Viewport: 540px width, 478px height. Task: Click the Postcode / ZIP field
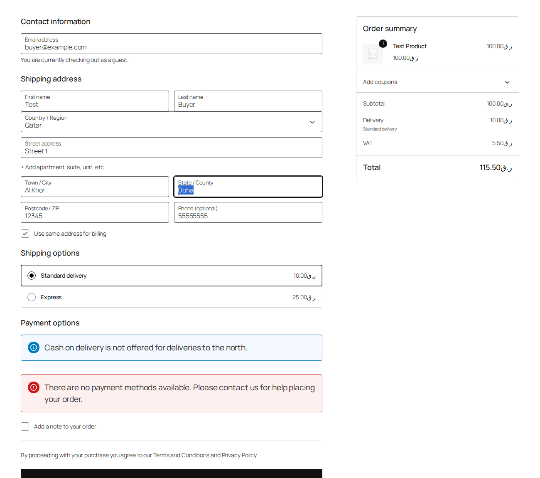[95, 212]
